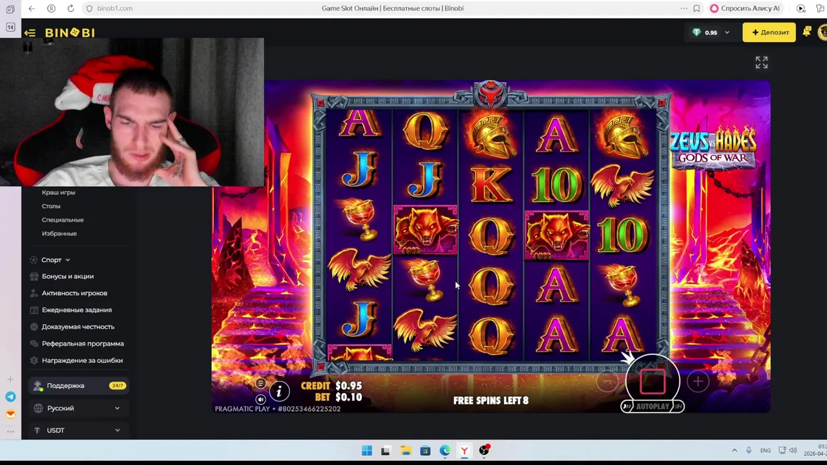Reload the browser page
This screenshot has width=827, height=465.
click(x=70, y=8)
